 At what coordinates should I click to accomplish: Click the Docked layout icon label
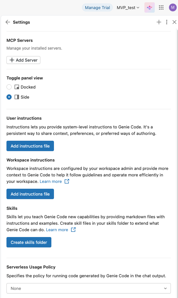pyautogui.click(x=17, y=87)
